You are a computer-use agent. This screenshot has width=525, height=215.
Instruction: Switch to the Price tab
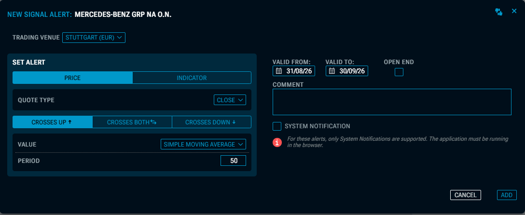73,78
